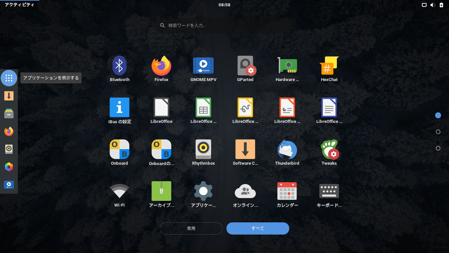
Task: Launch Firefox from the application grid
Action: (161, 69)
